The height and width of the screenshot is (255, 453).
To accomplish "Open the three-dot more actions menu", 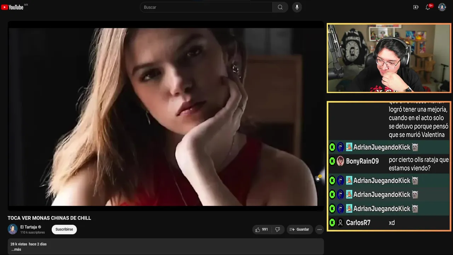I will click(x=319, y=229).
